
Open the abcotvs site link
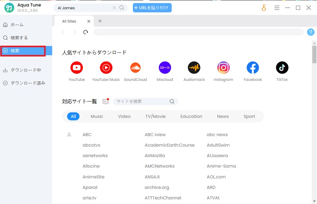[92, 145]
